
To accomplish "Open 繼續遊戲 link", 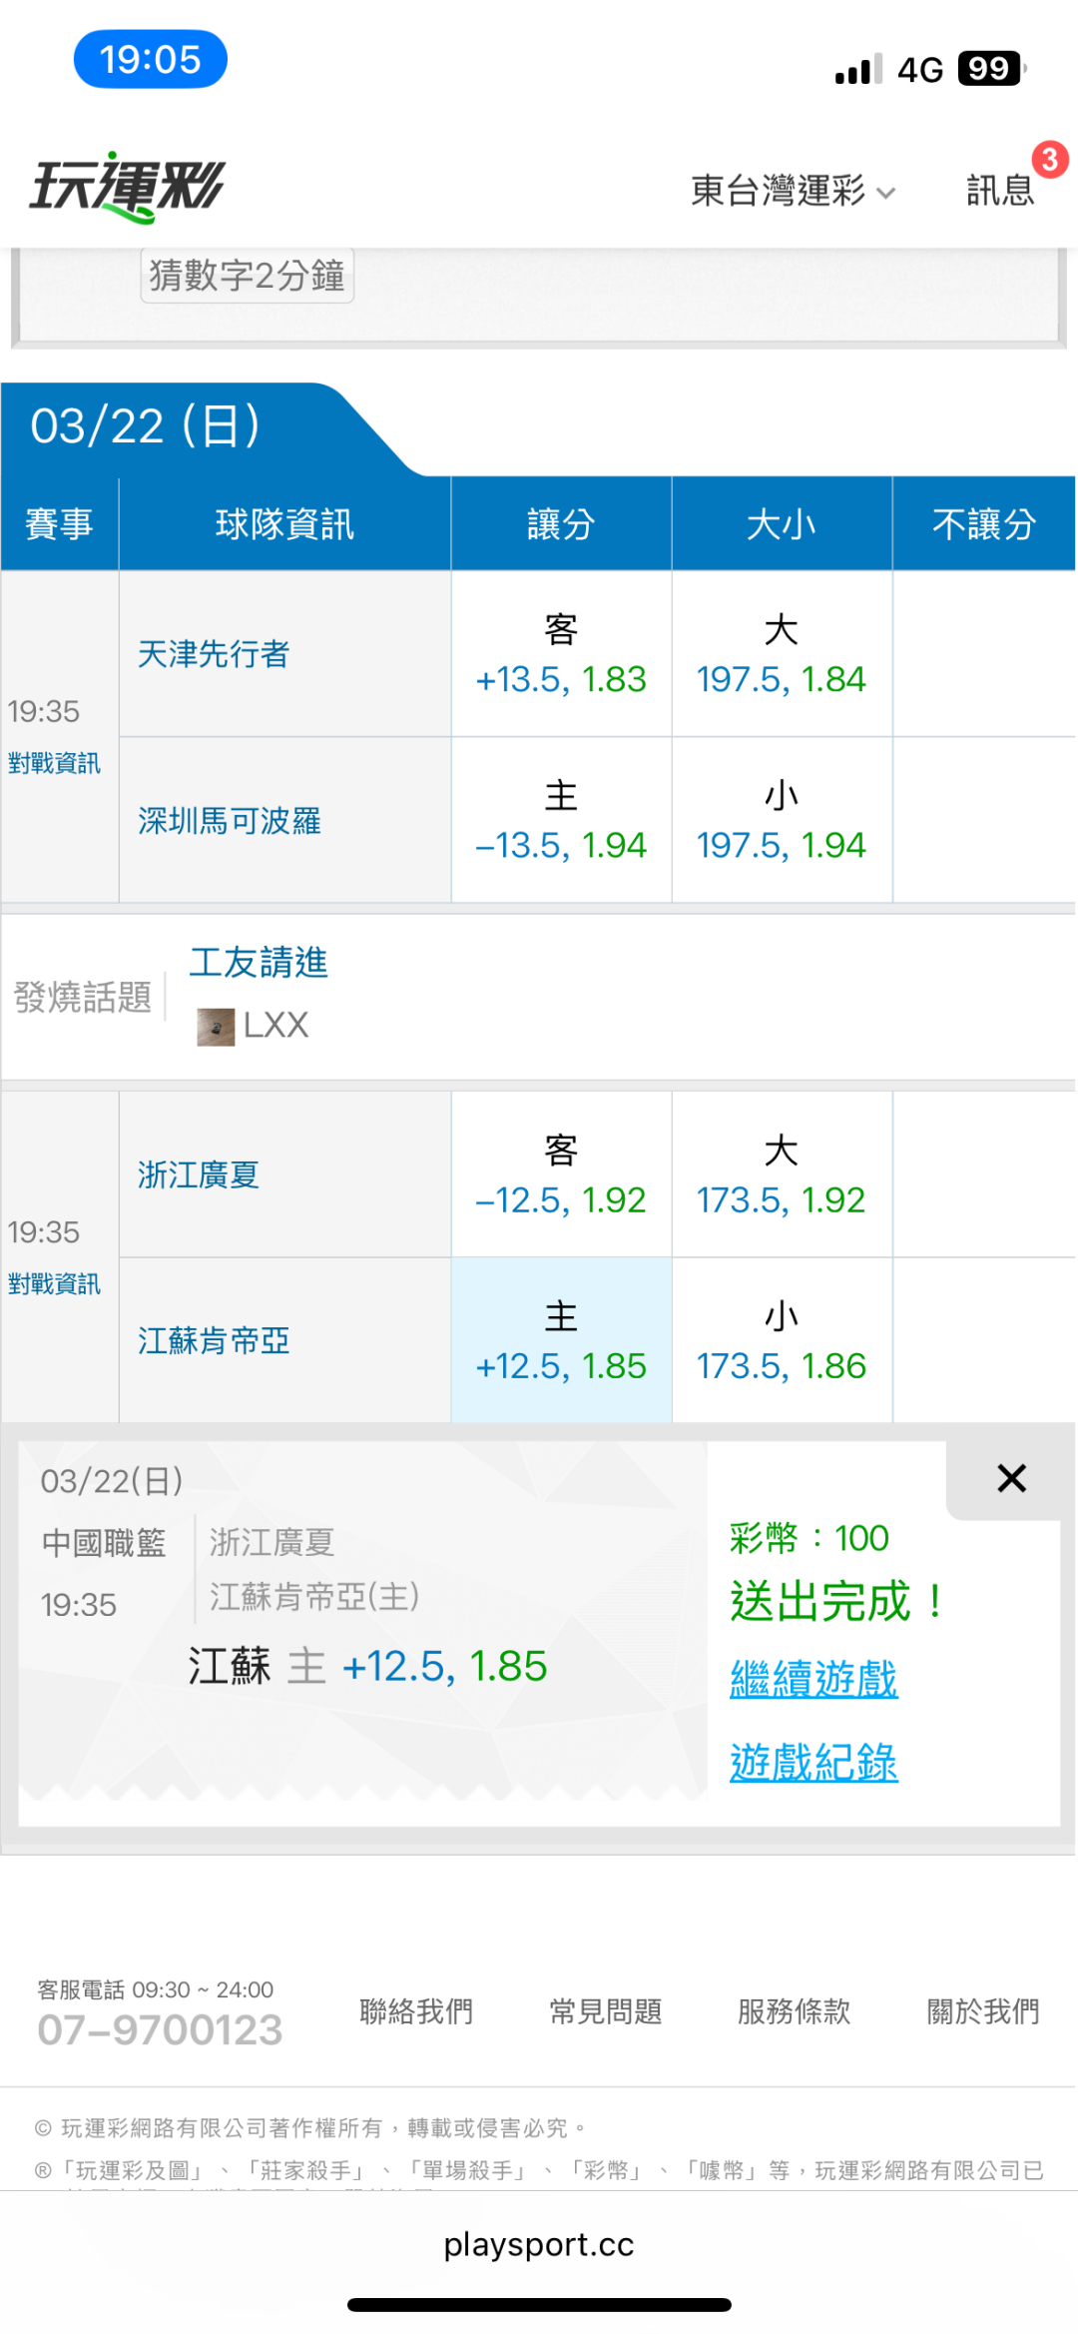I will pos(813,1679).
